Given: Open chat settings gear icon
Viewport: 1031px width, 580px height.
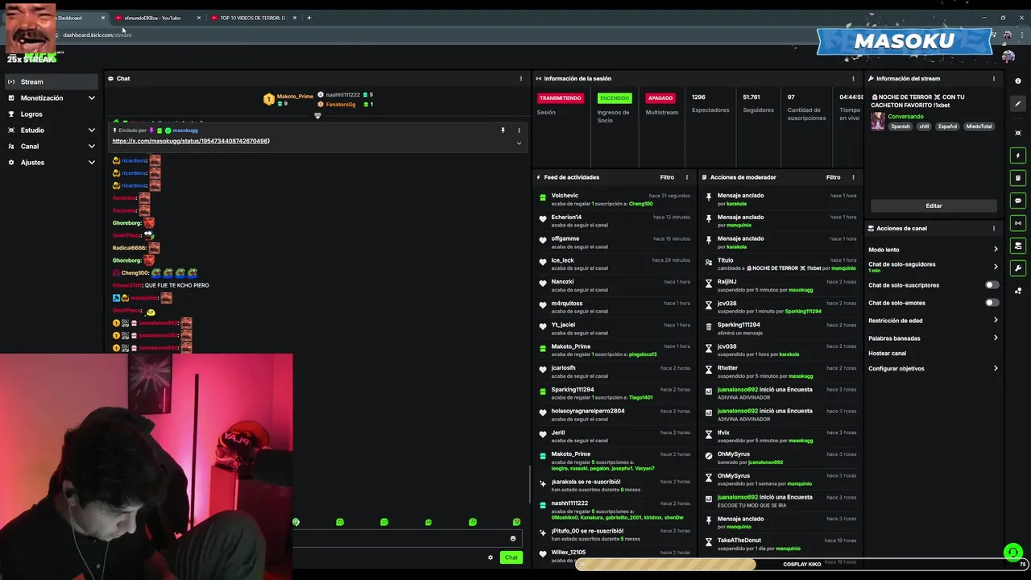Looking at the screenshot, I should [x=490, y=557].
